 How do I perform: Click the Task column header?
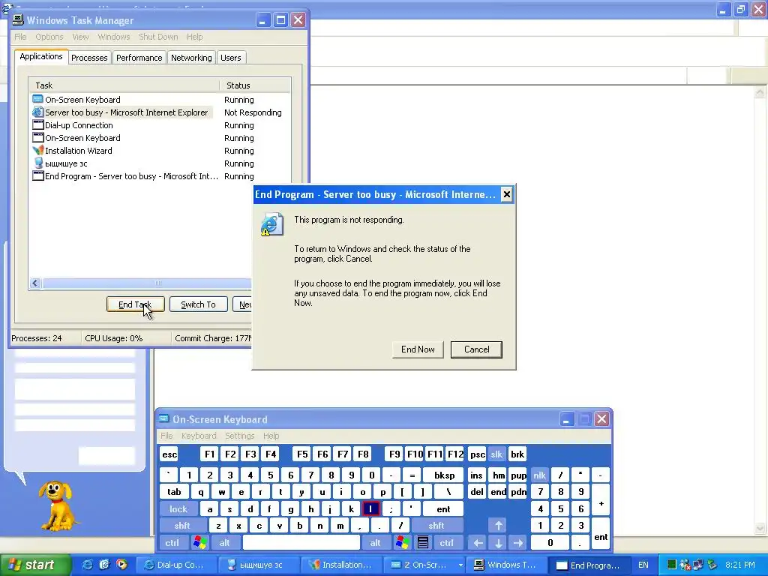tap(124, 85)
